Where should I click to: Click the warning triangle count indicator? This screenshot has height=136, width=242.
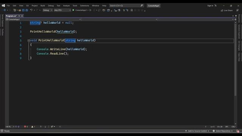33,127
